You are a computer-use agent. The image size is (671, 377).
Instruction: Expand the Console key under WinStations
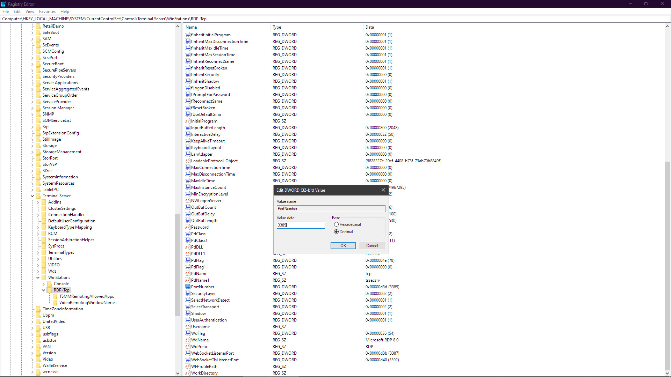pyautogui.click(x=43, y=284)
